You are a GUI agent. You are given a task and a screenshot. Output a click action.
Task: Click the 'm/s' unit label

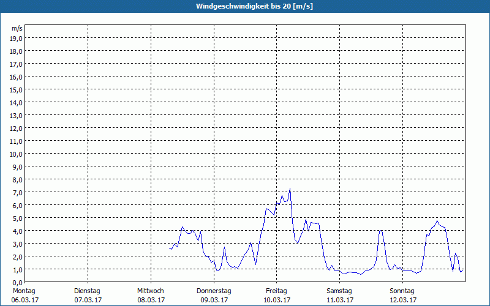[x=17, y=28]
